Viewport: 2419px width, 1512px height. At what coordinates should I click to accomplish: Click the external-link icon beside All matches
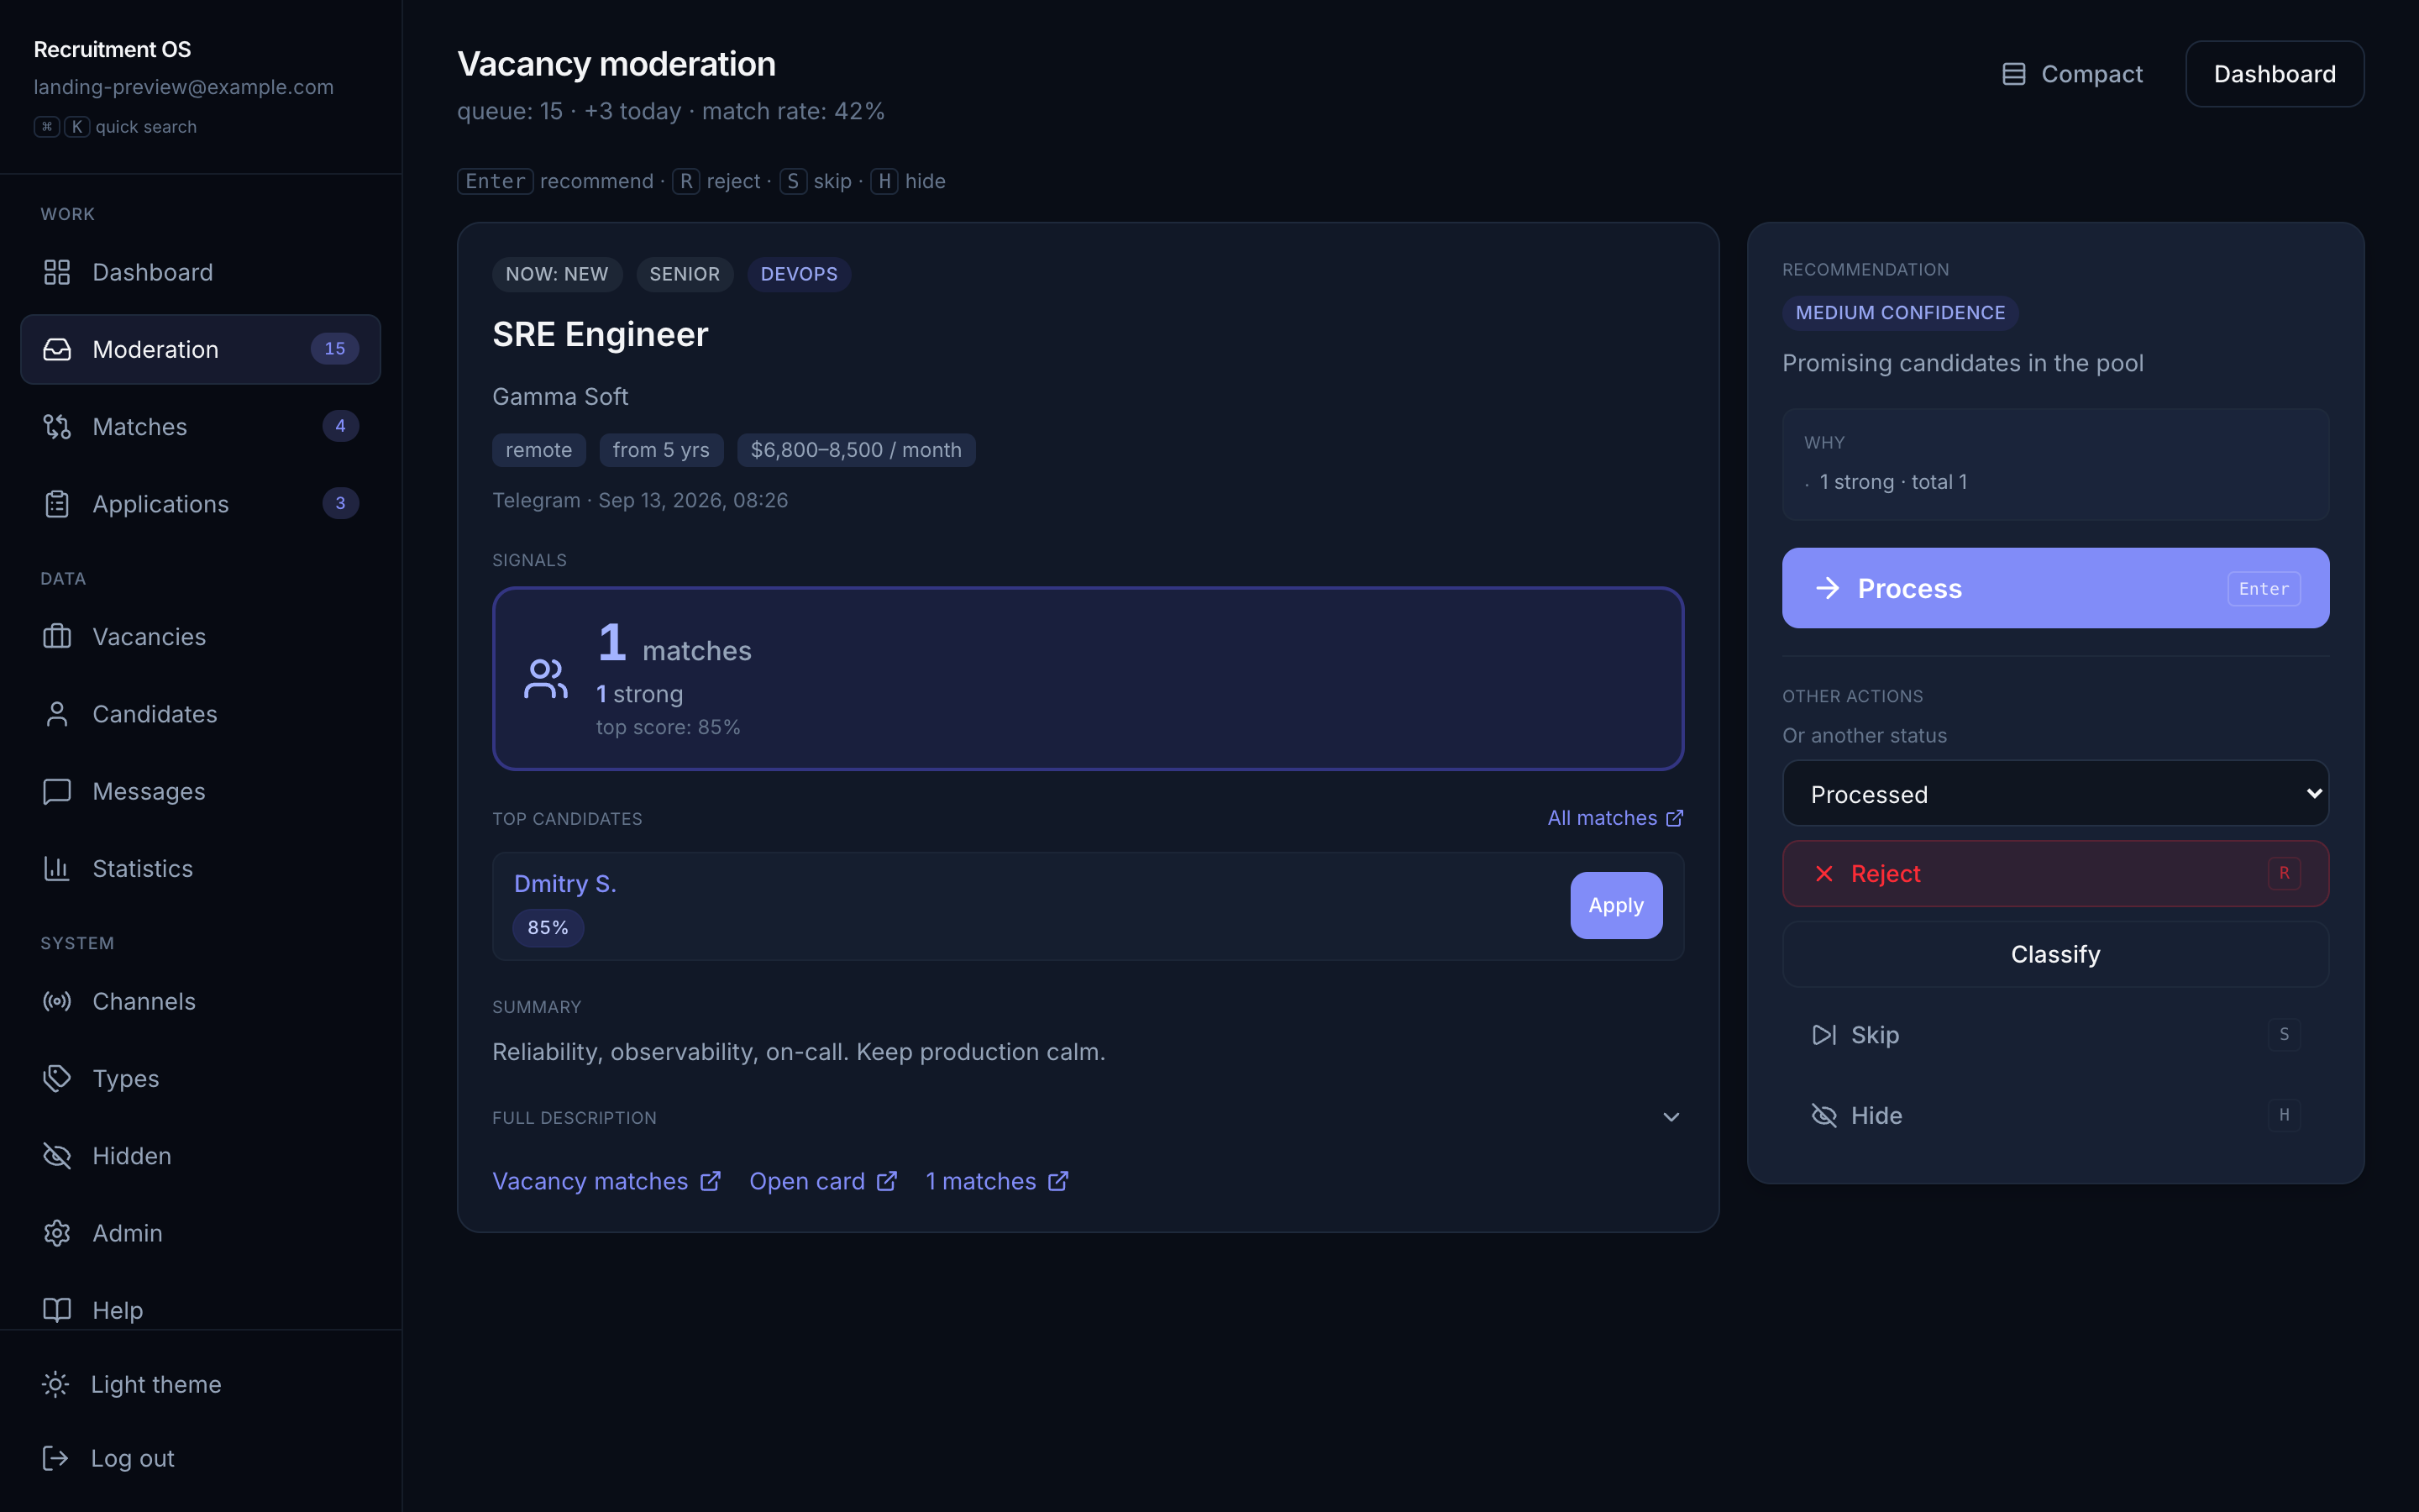click(x=1674, y=818)
